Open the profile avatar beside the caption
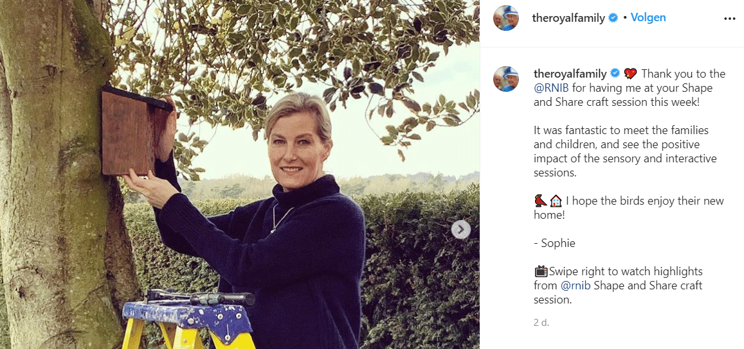The image size is (744, 349). [x=506, y=78]
